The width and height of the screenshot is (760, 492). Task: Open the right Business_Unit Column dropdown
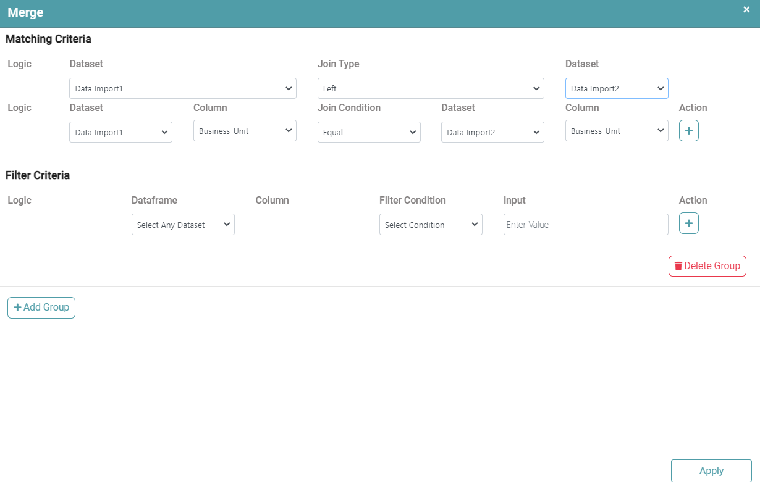[616, 131]
